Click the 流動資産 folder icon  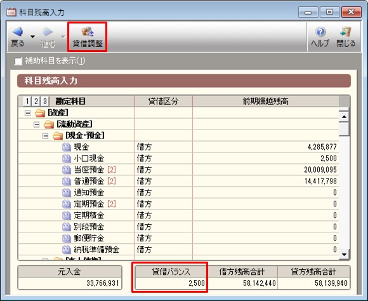click(x=49, y=124)
